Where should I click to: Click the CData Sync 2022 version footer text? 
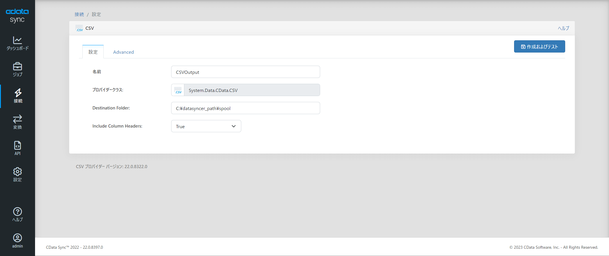(74, 247)
